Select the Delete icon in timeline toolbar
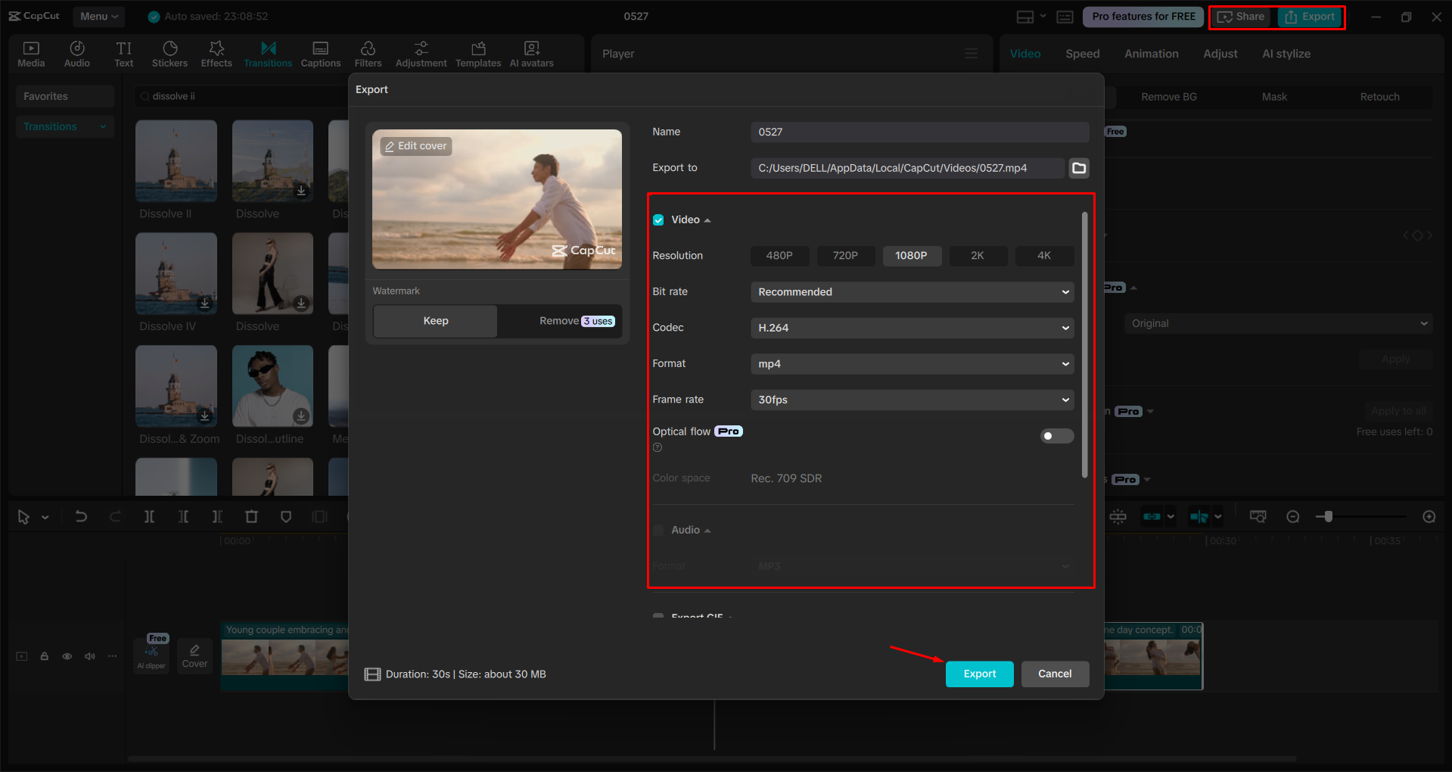This screenshot has width=1452, height=772. pos(251,516)
